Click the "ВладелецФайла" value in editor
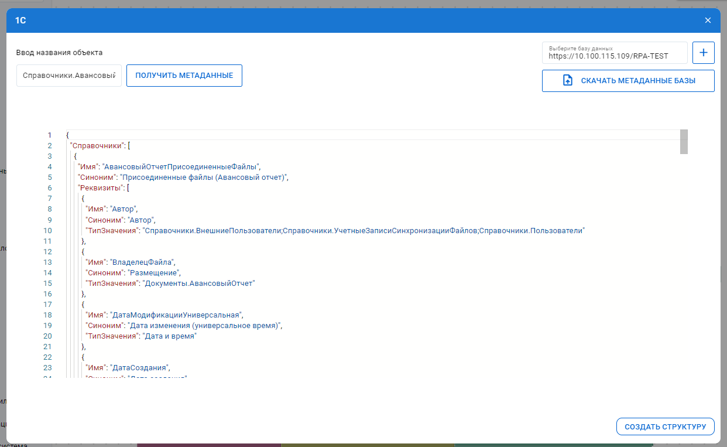 tap(143, 262)
